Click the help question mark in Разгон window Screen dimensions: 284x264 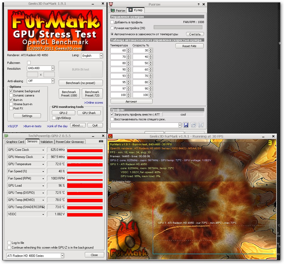click(199, 4)
